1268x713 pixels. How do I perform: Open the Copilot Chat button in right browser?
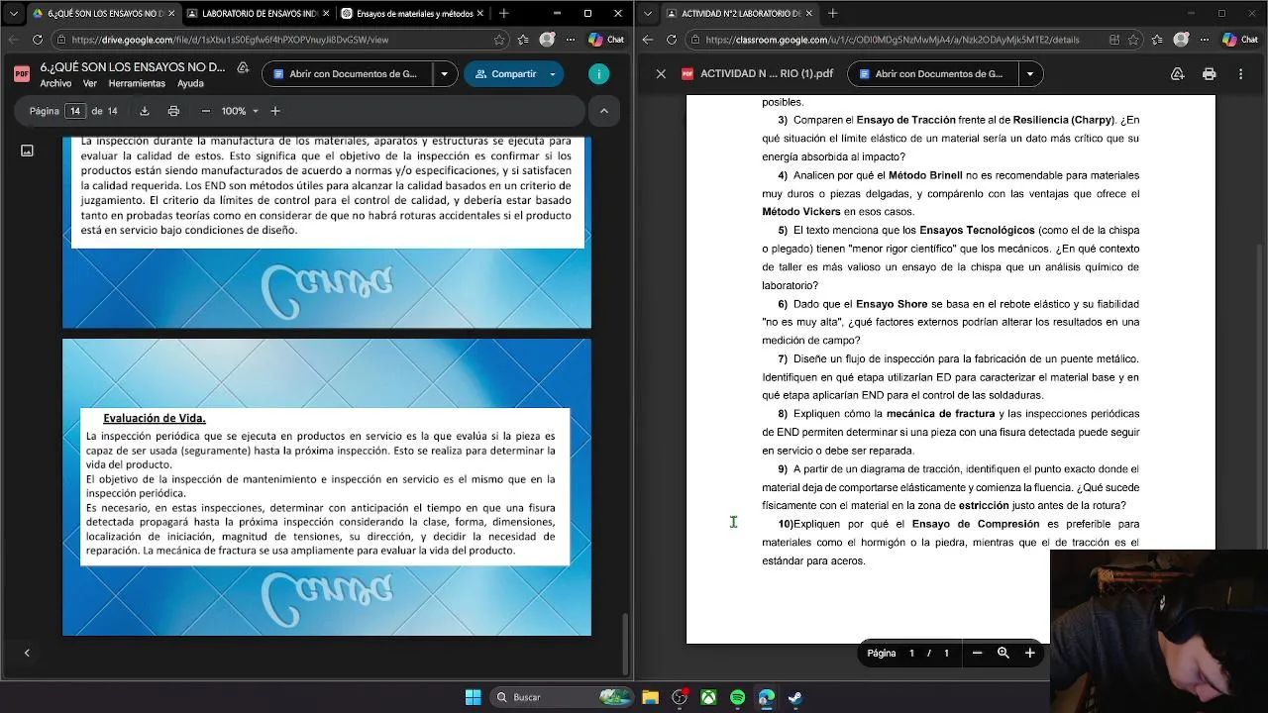pyautogui.click(x=1241, y=40)
